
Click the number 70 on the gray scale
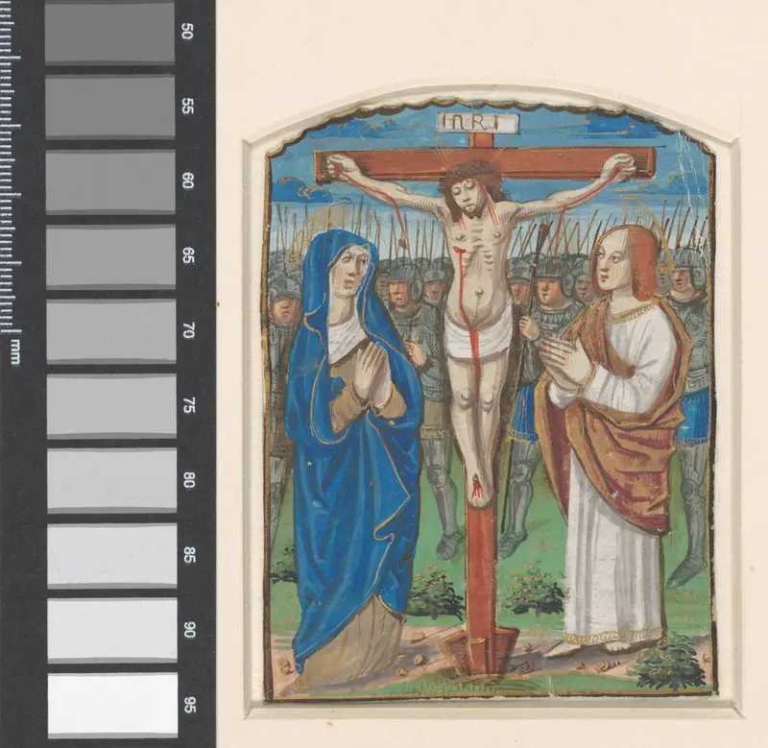click(188, 330)
